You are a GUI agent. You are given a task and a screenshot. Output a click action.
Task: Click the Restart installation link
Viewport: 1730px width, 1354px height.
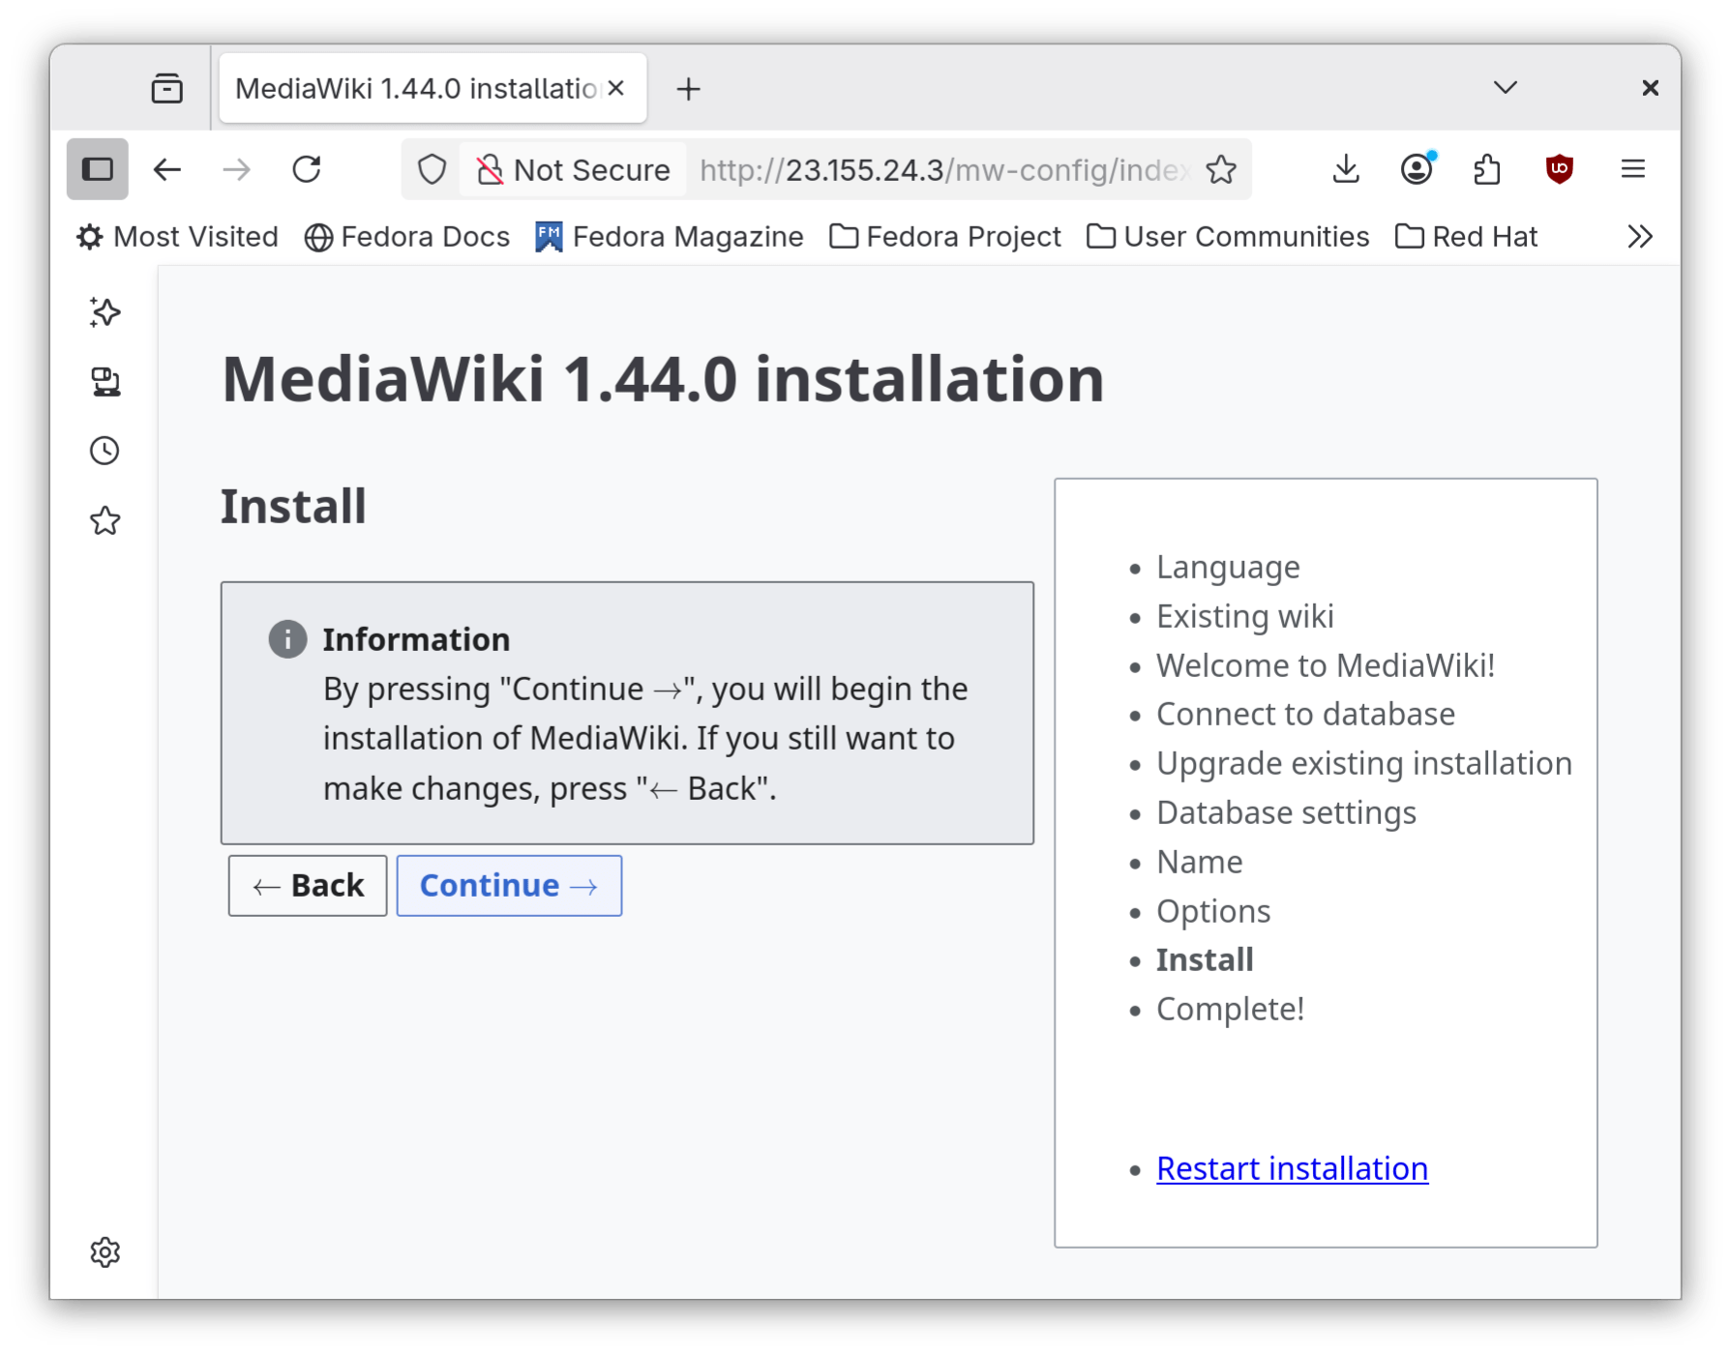1292,1168
